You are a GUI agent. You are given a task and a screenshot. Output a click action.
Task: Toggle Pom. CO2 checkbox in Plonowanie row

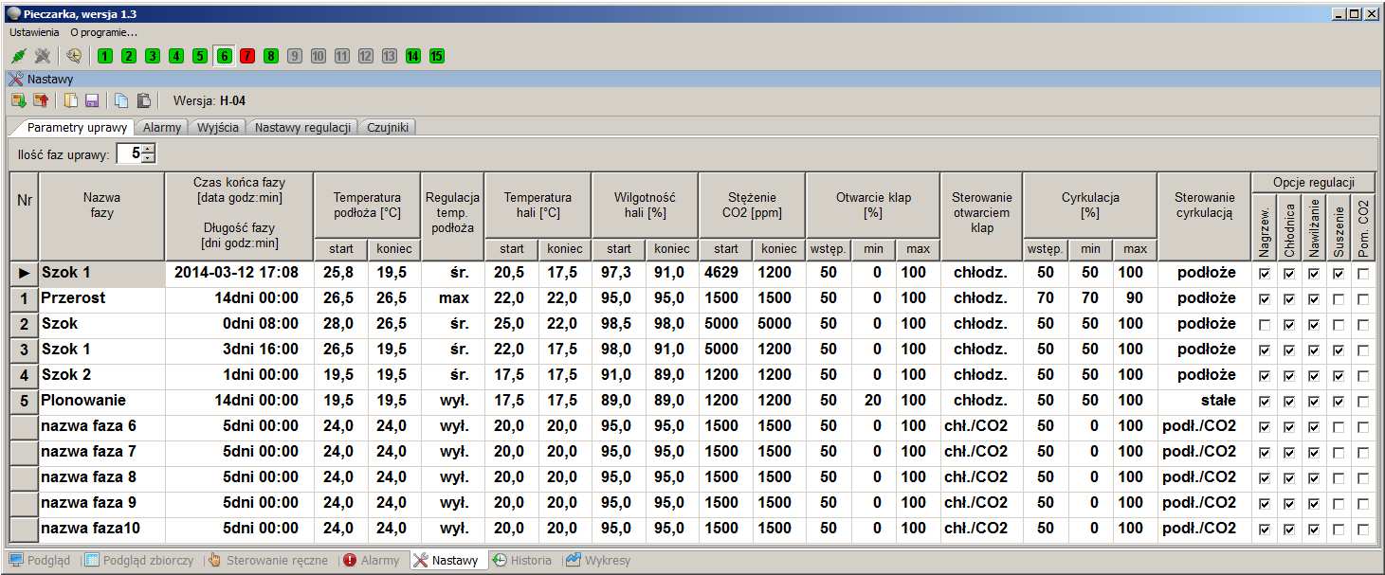(1362, 401)
